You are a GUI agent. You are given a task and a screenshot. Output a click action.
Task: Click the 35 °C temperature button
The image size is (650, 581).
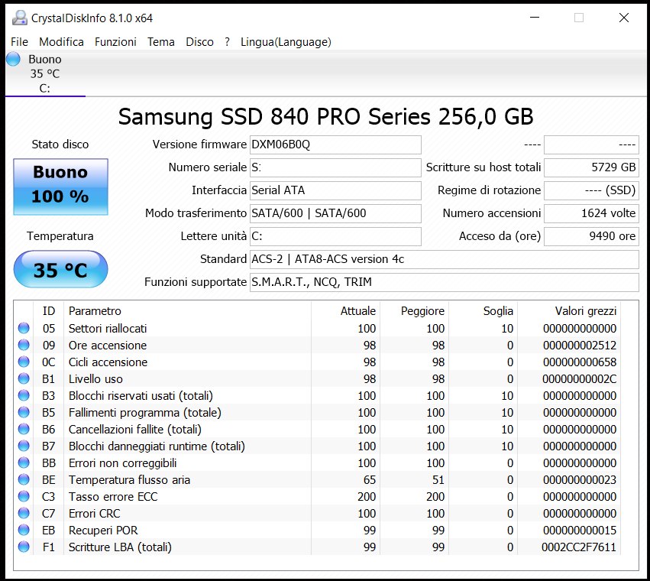[60, 269]
